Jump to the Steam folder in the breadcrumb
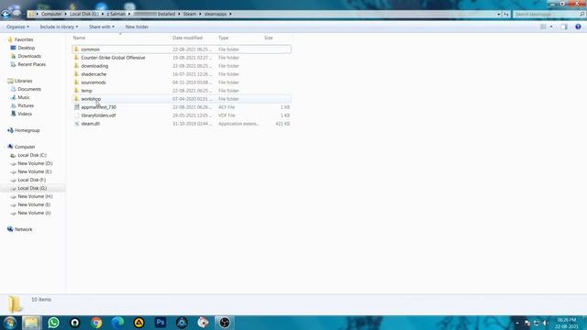Image resolution: width=587 pixels, height=330 pixels. (190, 14)
